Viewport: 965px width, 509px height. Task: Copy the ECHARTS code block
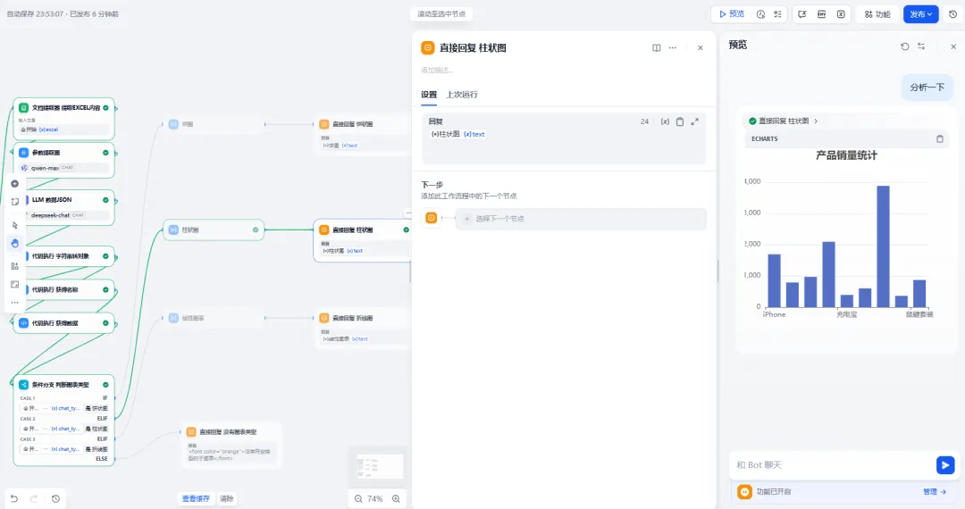[939, 139]
